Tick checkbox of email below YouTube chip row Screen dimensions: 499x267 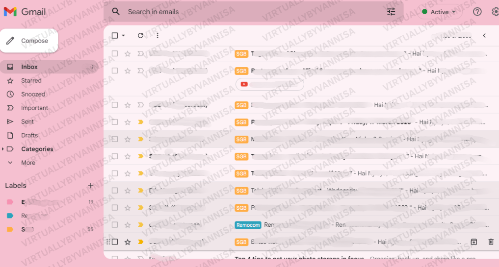pos(115,105)
